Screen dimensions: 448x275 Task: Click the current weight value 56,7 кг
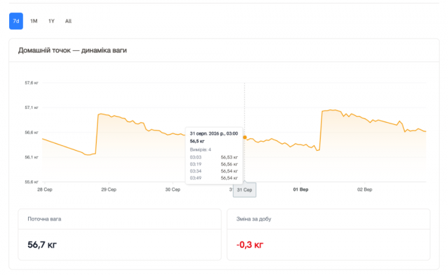click(42, 245)
